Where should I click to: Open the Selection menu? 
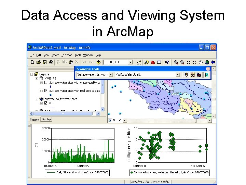(x=67, y=55)
